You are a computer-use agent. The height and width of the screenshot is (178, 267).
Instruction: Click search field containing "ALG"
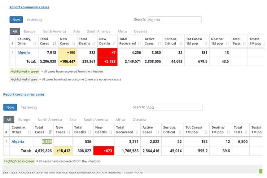(x=174, y=107)
